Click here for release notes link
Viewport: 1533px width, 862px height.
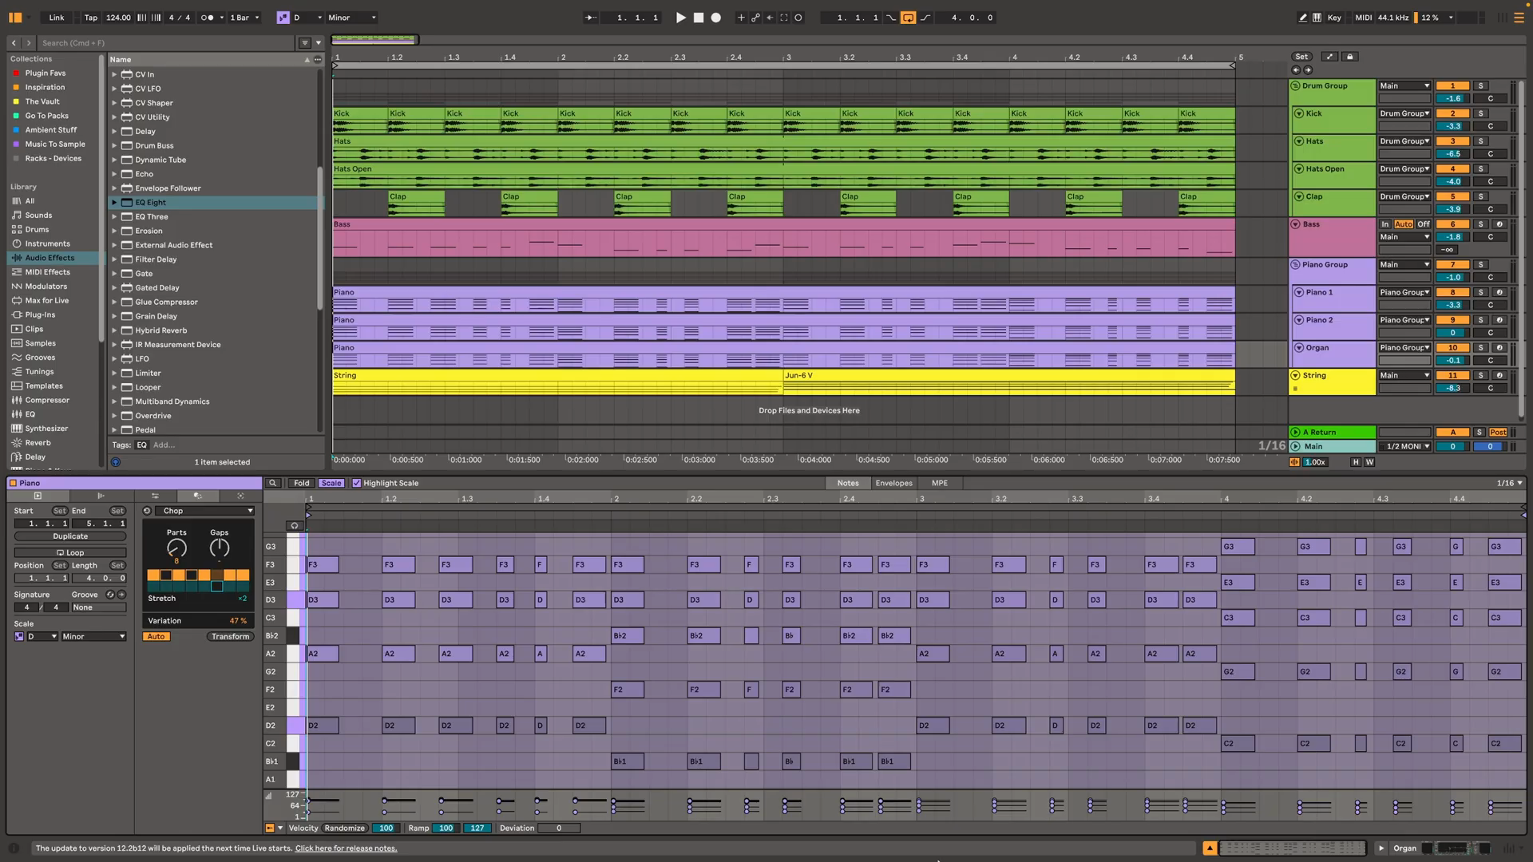click(x=346, y=848)
